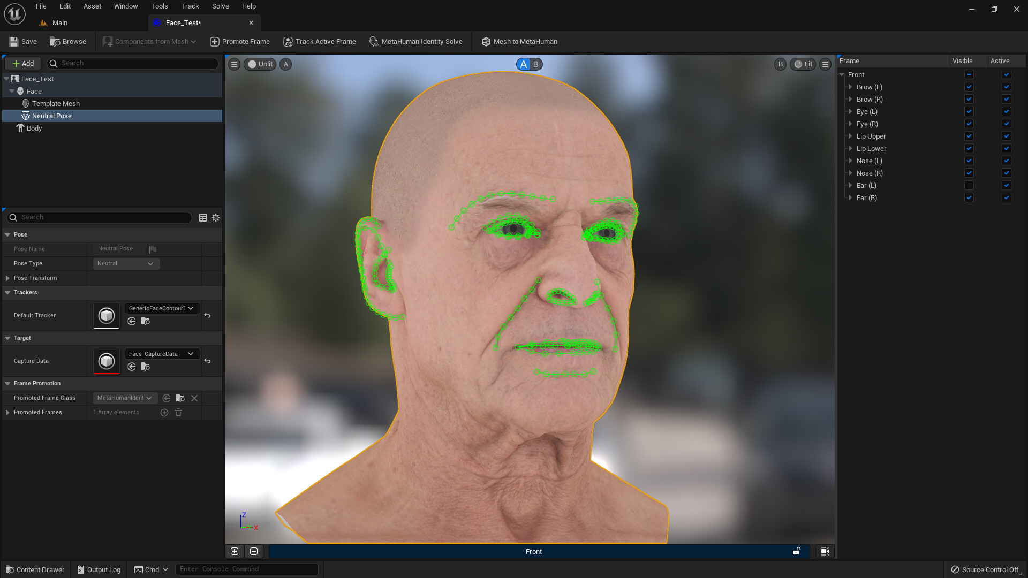Viewport: 1028px width, 578px height.
Task: Switch to the Main tab
Action: click(x=59, y=22)
